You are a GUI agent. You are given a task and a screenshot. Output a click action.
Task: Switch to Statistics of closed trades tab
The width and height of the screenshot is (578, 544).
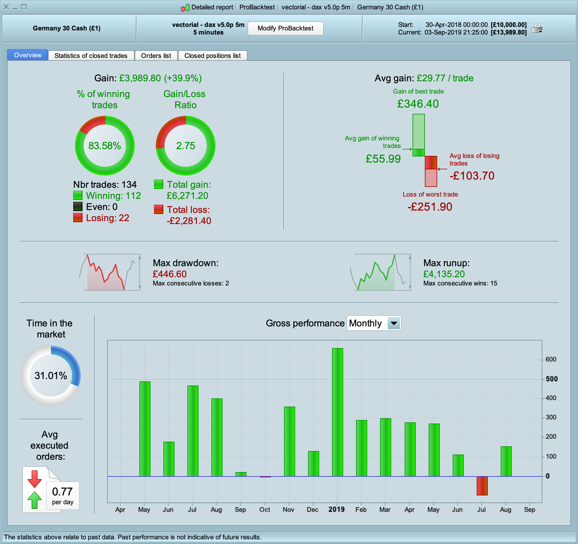tap(91, 56)
